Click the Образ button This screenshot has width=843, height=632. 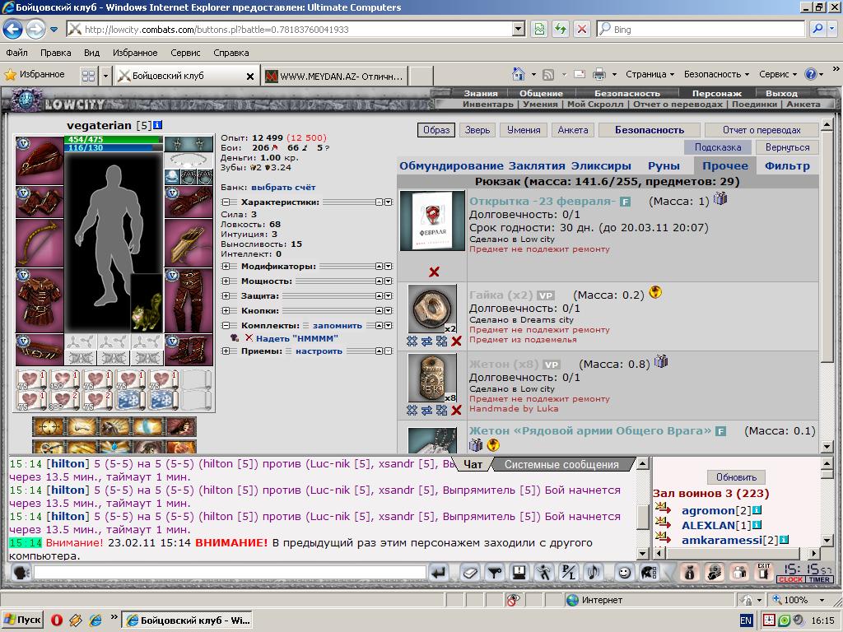436,130
